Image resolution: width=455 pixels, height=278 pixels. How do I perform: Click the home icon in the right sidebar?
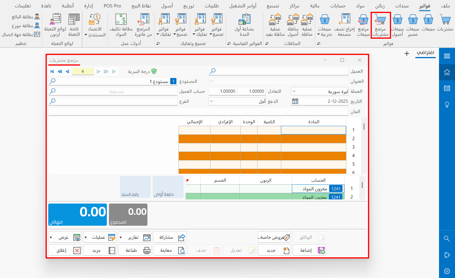[447, 72]
